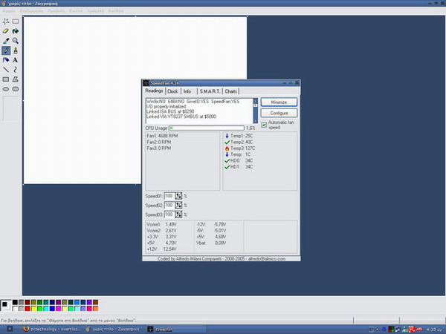Pick the cyan swatch in the palette
Viewport: 446px width, 334px height.
(46, 309)
